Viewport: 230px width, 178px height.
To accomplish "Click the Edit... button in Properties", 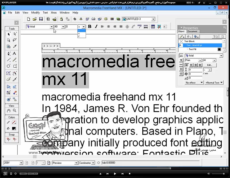I will coord(210,65).
